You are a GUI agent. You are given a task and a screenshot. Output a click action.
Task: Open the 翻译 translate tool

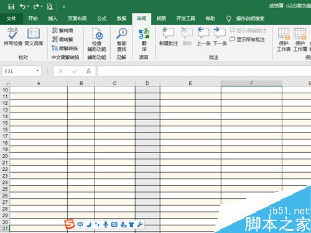[x=144, y=39]
